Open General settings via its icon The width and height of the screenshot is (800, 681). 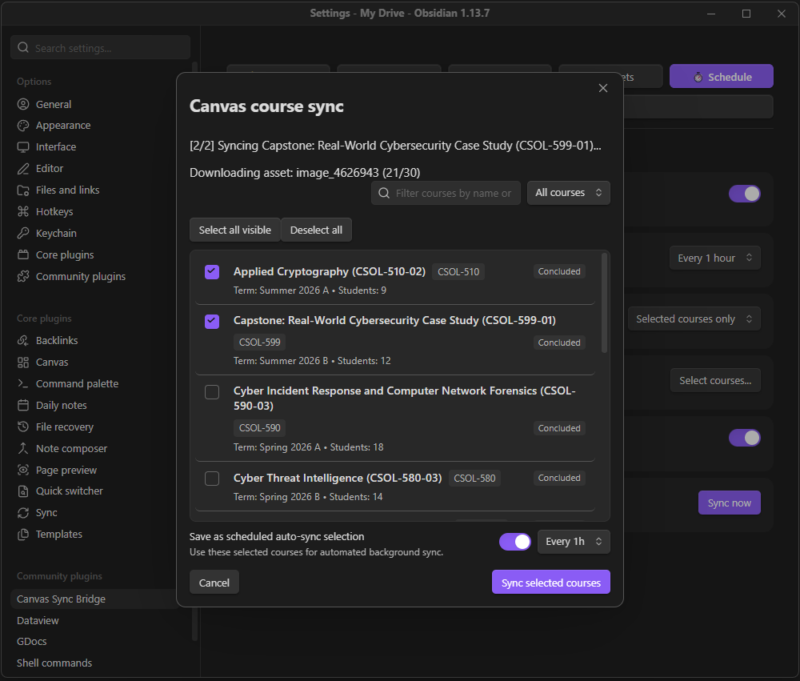point(23,104)
